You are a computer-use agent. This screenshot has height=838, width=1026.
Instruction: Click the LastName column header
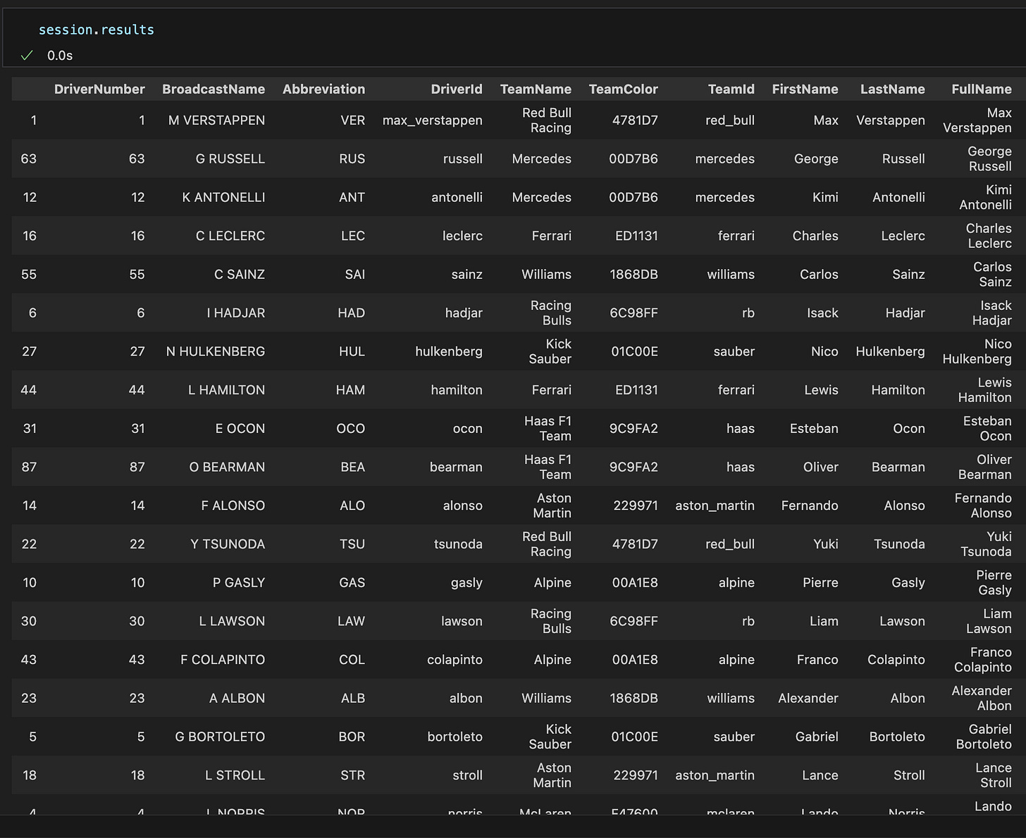(892, 89)
